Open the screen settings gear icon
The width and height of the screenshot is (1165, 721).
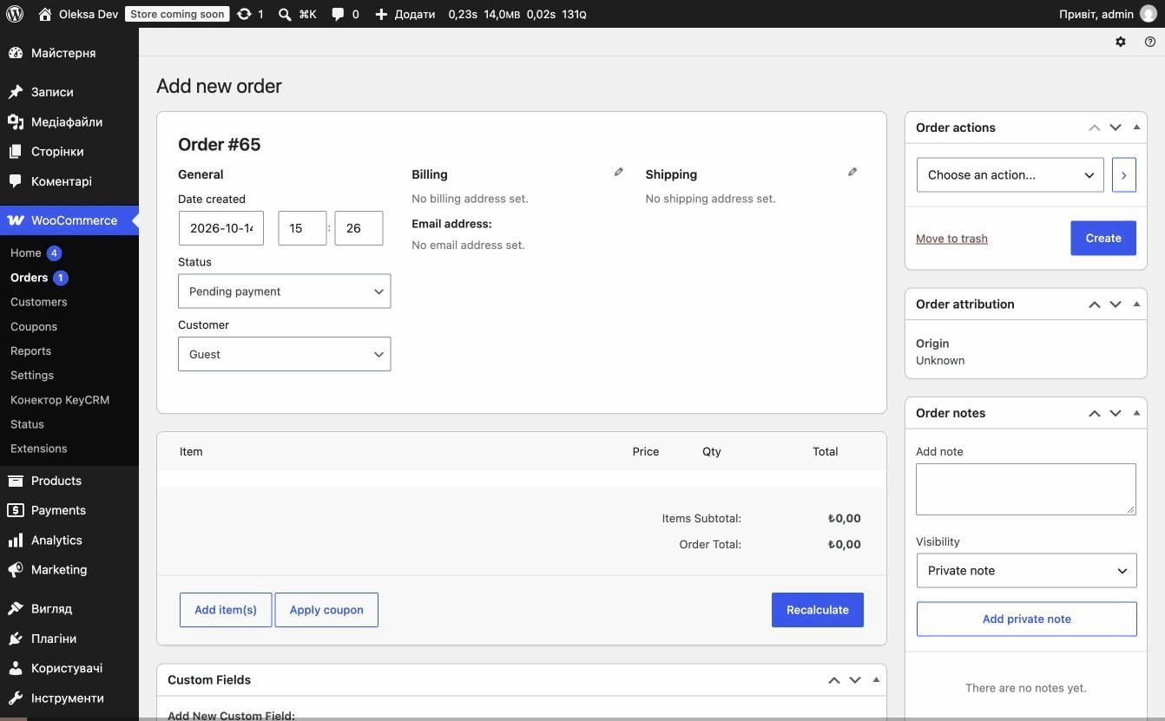click(x=1121, y=42)
